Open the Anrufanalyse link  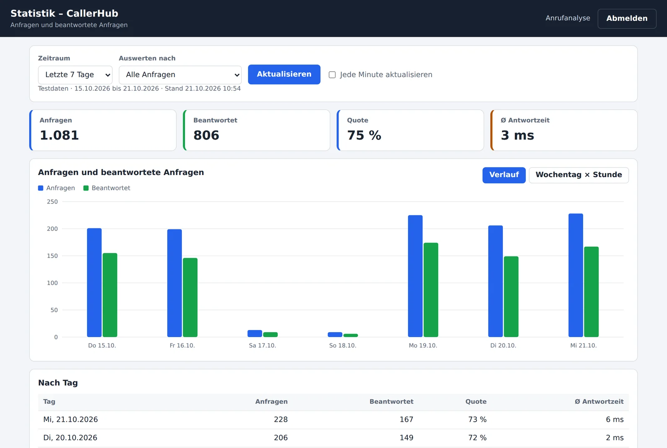pyautogui.click(x=568, y=18)
